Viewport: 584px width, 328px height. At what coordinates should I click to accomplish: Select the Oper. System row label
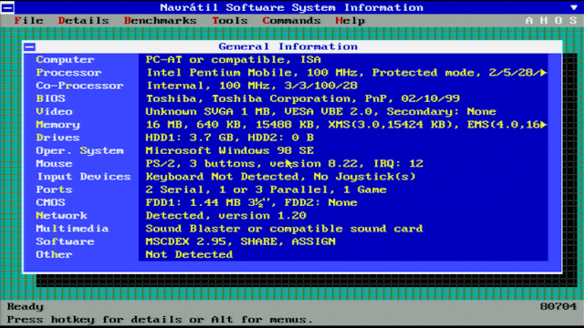tap(79, 150)
